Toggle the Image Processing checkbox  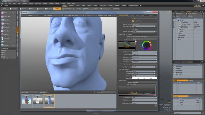tap(133, 21)
